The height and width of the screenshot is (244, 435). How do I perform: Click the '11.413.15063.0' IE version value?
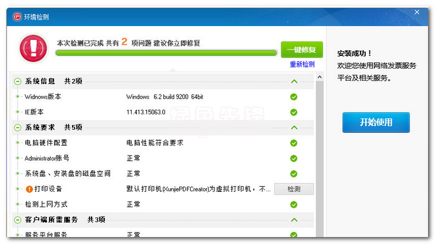click(146, 112)
